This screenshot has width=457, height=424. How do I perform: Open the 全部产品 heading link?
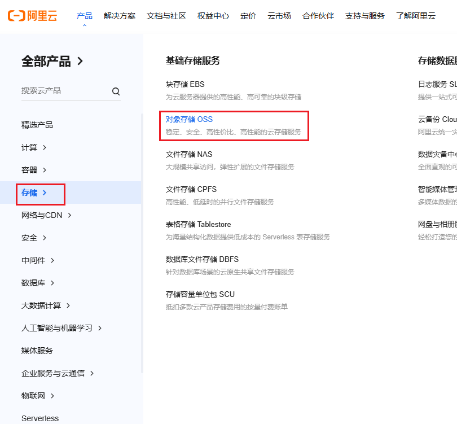(x=46, y=61)
